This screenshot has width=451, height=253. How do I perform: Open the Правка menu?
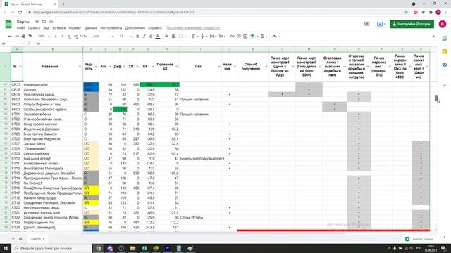[x=34, y=28]
